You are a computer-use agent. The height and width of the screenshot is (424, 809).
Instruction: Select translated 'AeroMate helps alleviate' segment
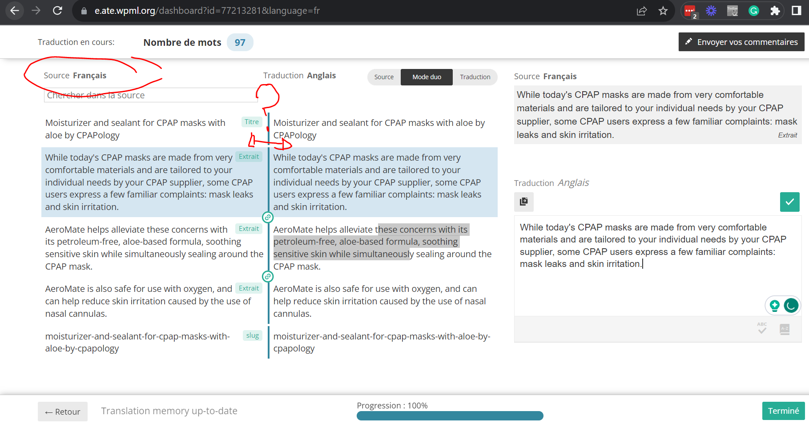(x=382, y=248)
